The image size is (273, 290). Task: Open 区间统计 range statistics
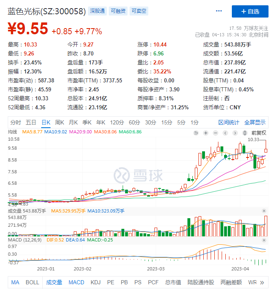tap(229, 122)
